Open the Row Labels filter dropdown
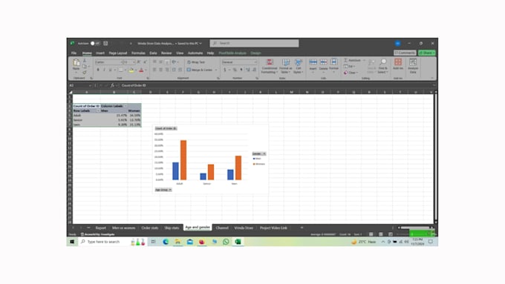505x284 pixels. 98,110
